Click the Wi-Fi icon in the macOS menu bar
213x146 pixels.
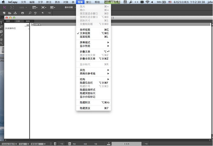click(147, 2)
